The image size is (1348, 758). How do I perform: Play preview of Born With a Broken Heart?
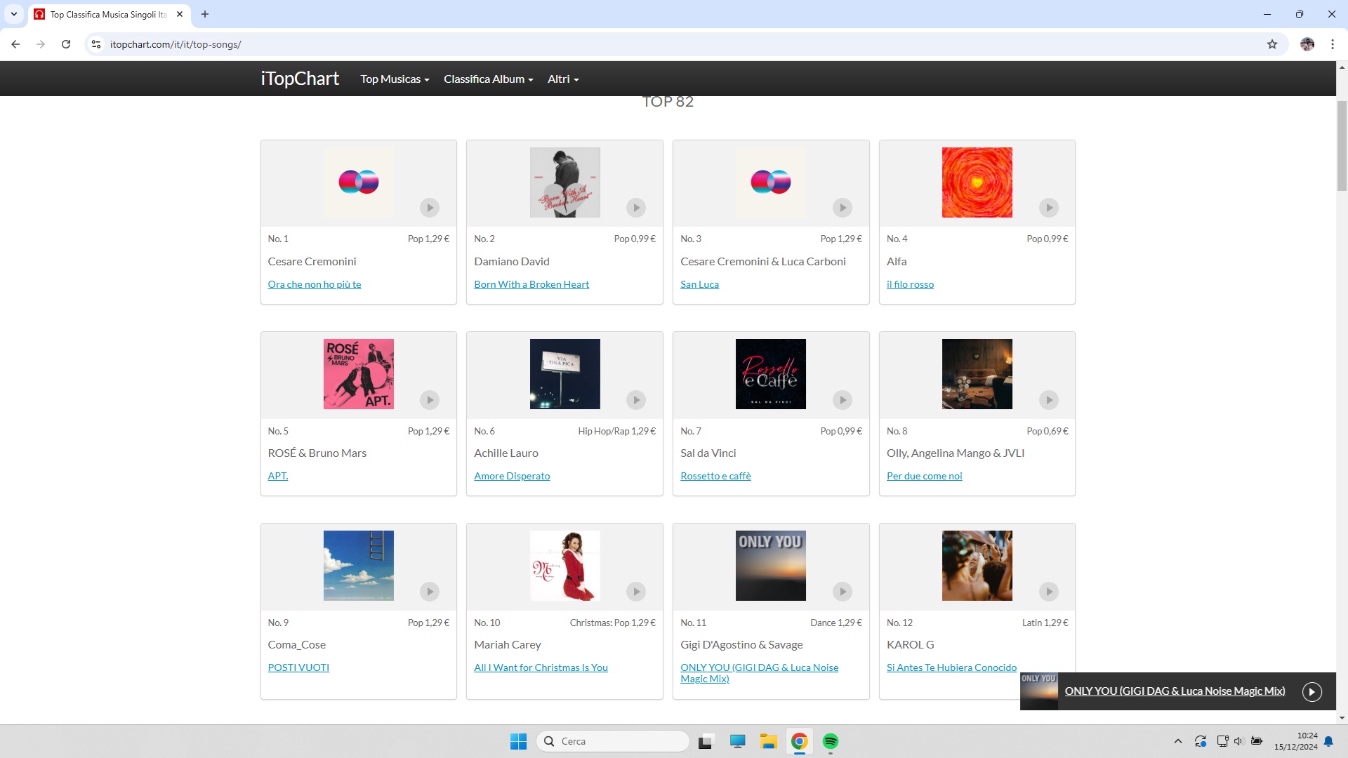(636, 208)
